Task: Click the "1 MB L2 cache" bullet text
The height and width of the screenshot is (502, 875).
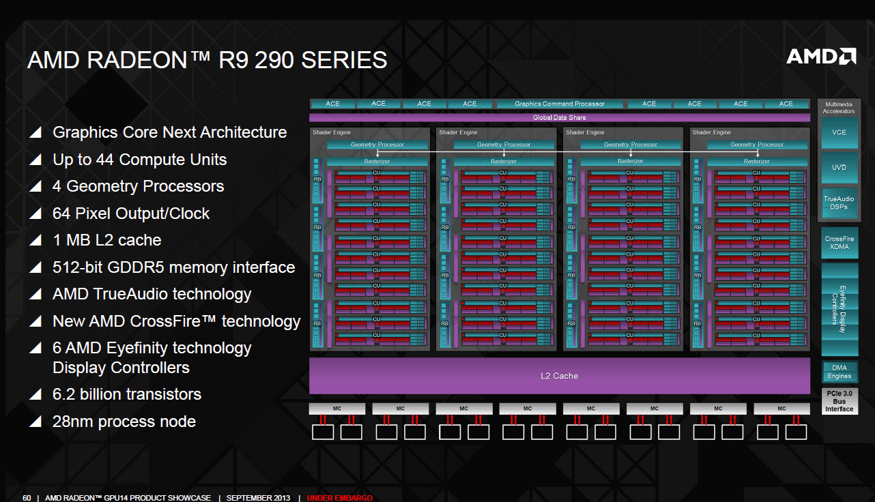Action: [107, 240]
